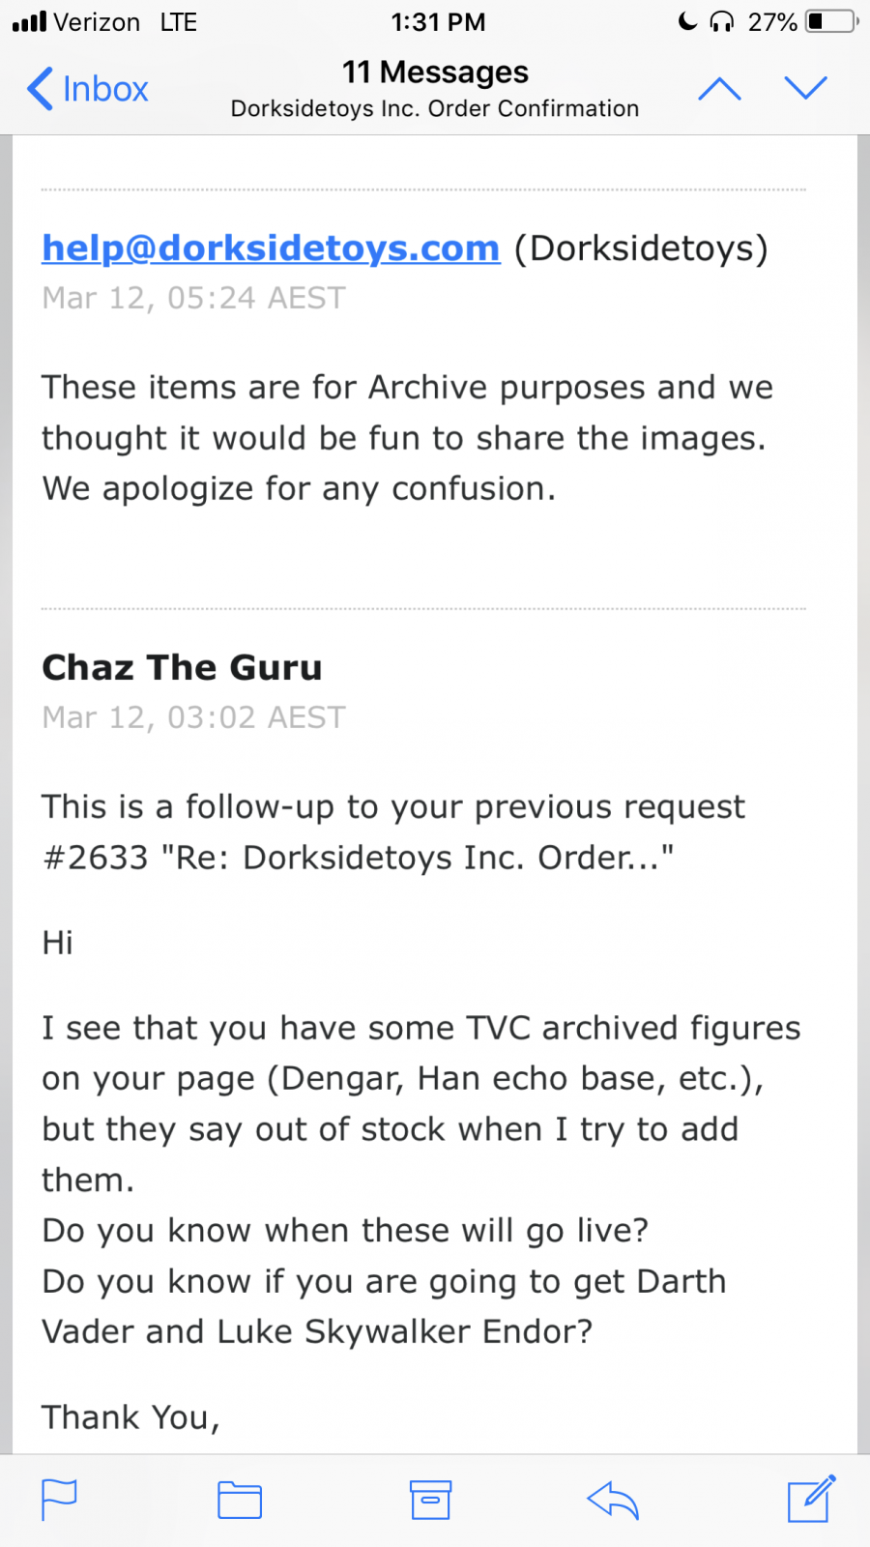Viewport: 870px width, 1547px height.
Task: Tap the Mar 12, 05:24 AEST timestamp
Action: click(x=193, y=298)
